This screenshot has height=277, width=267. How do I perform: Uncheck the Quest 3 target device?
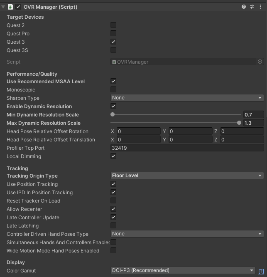[x=113, y=42]
